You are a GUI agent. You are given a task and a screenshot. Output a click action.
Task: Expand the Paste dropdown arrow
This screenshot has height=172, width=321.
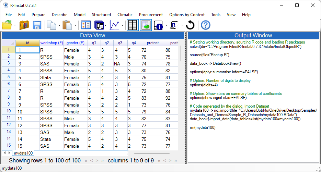click(x=75, y=25)
